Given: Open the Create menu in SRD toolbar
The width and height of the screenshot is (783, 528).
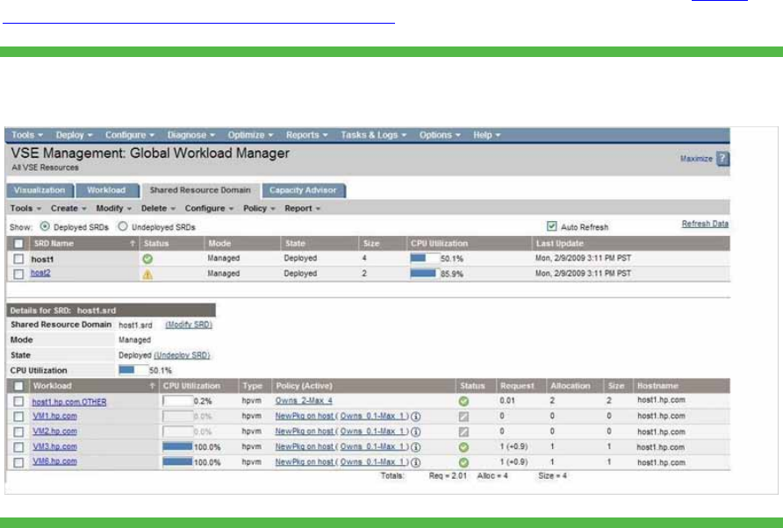Looking at the screenshot, I should click(x=68, y=209).
